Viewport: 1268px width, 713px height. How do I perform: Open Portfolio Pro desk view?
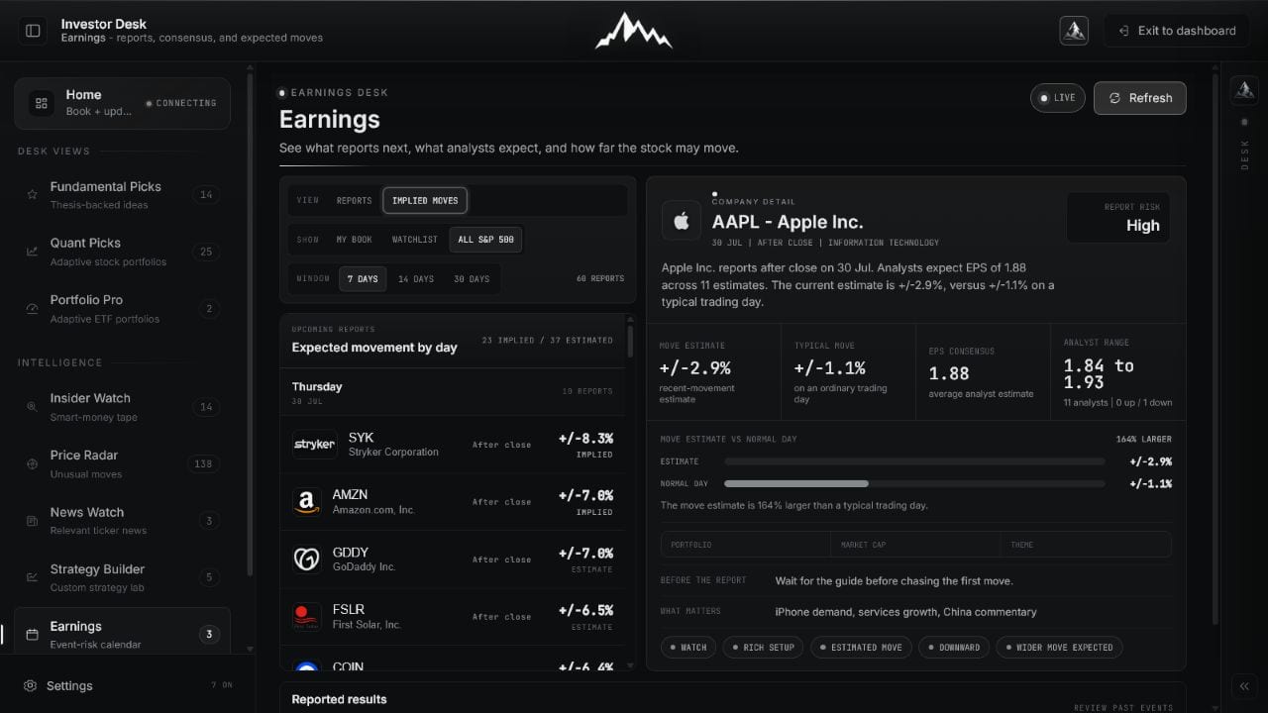click(122, 309)
